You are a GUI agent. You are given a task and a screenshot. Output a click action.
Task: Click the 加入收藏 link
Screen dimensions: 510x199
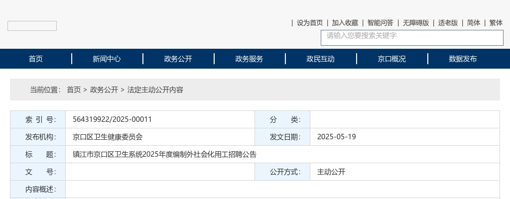pyautogui.click(x=345, y=23)
